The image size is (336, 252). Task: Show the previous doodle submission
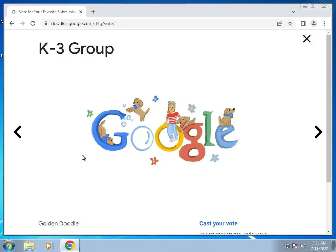click(x=18, y=132)
